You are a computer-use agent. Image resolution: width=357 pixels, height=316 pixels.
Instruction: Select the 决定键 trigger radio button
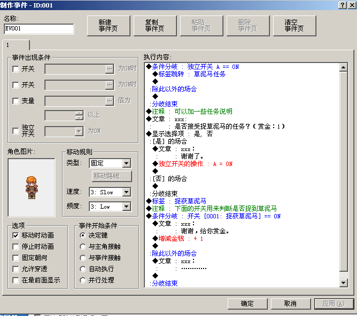pyautogui.click(x=83, y=235)
